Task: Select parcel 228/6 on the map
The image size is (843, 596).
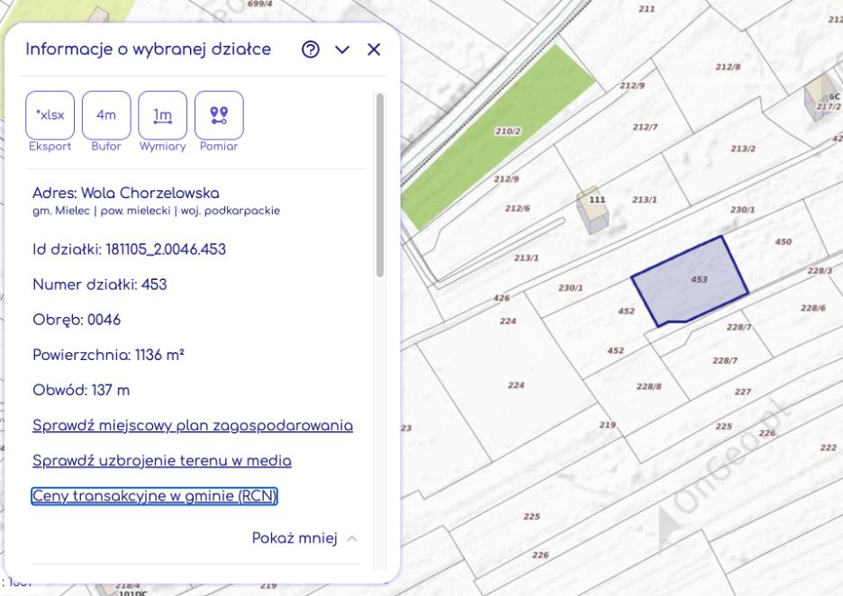Action: pyautogui.click(x=813, y=309)
